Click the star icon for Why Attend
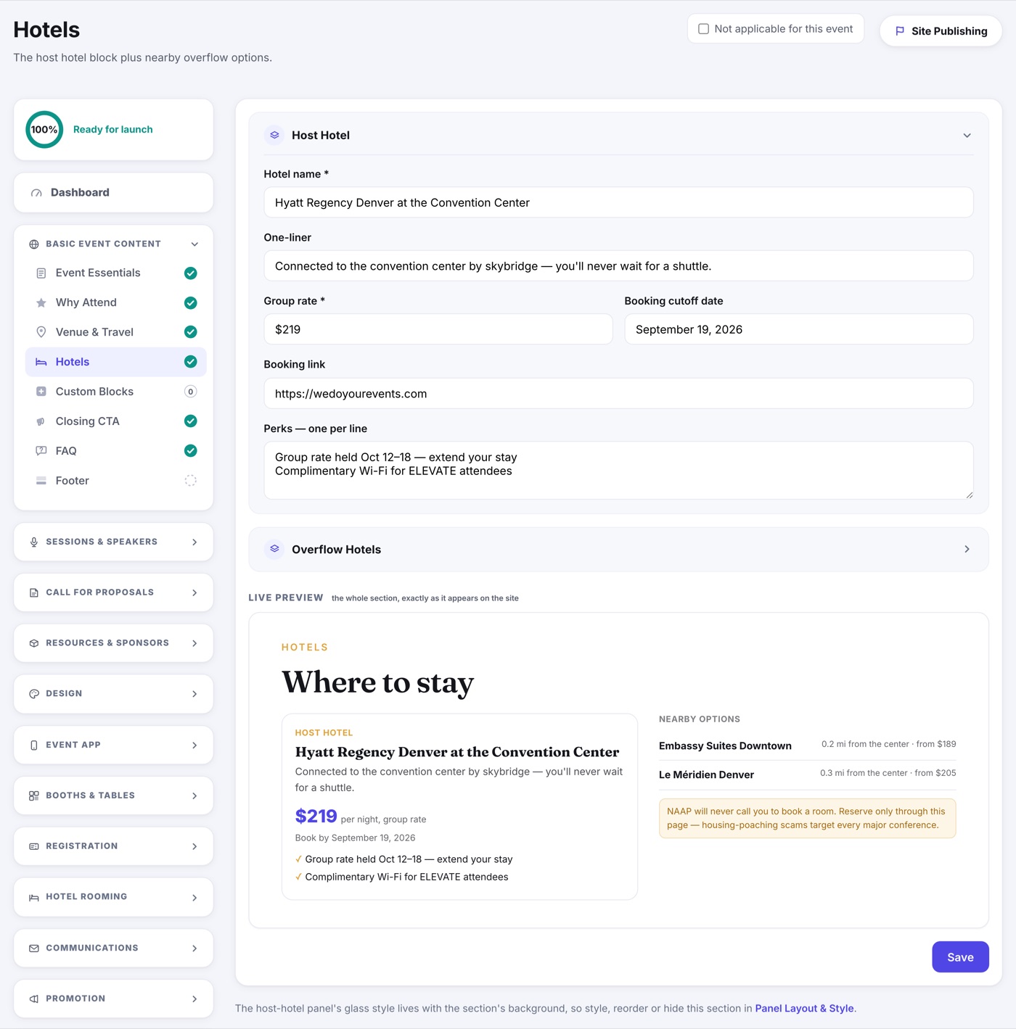Viewport: 1016px width, 1029px height. point(41,303)
